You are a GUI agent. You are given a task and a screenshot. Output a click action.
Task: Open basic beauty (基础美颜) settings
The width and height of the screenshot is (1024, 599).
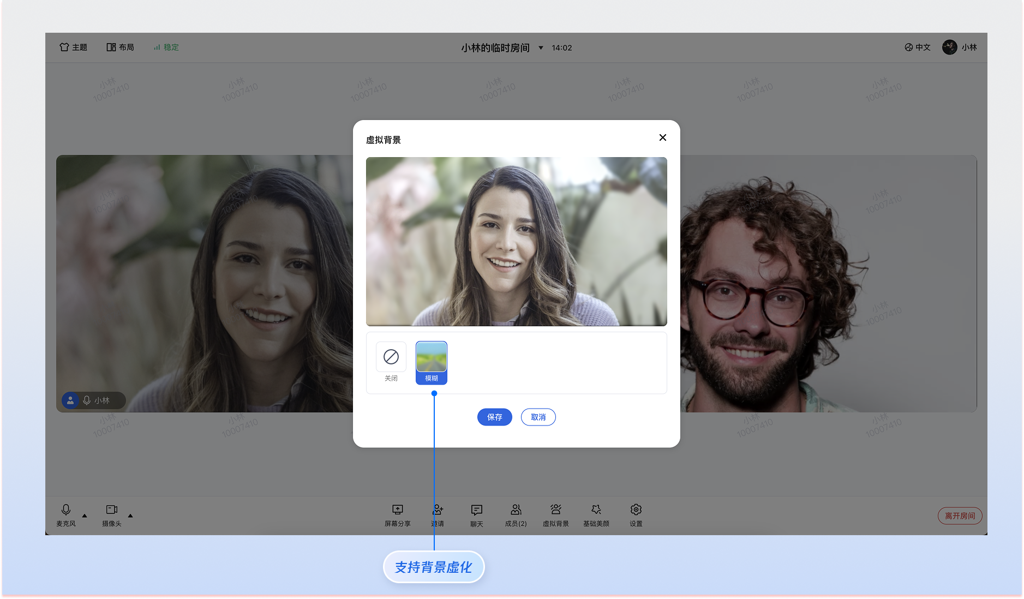click(x=596, y=514)
